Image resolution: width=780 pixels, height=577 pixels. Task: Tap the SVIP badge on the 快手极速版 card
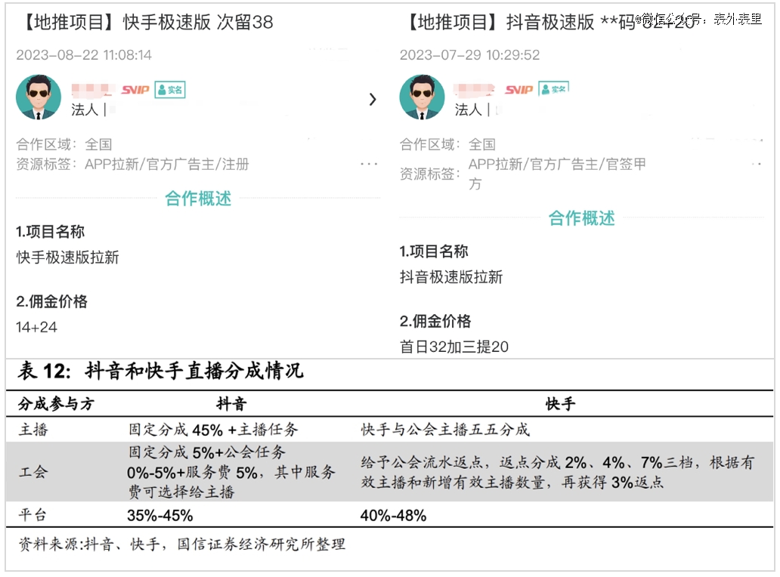(135, 90)
